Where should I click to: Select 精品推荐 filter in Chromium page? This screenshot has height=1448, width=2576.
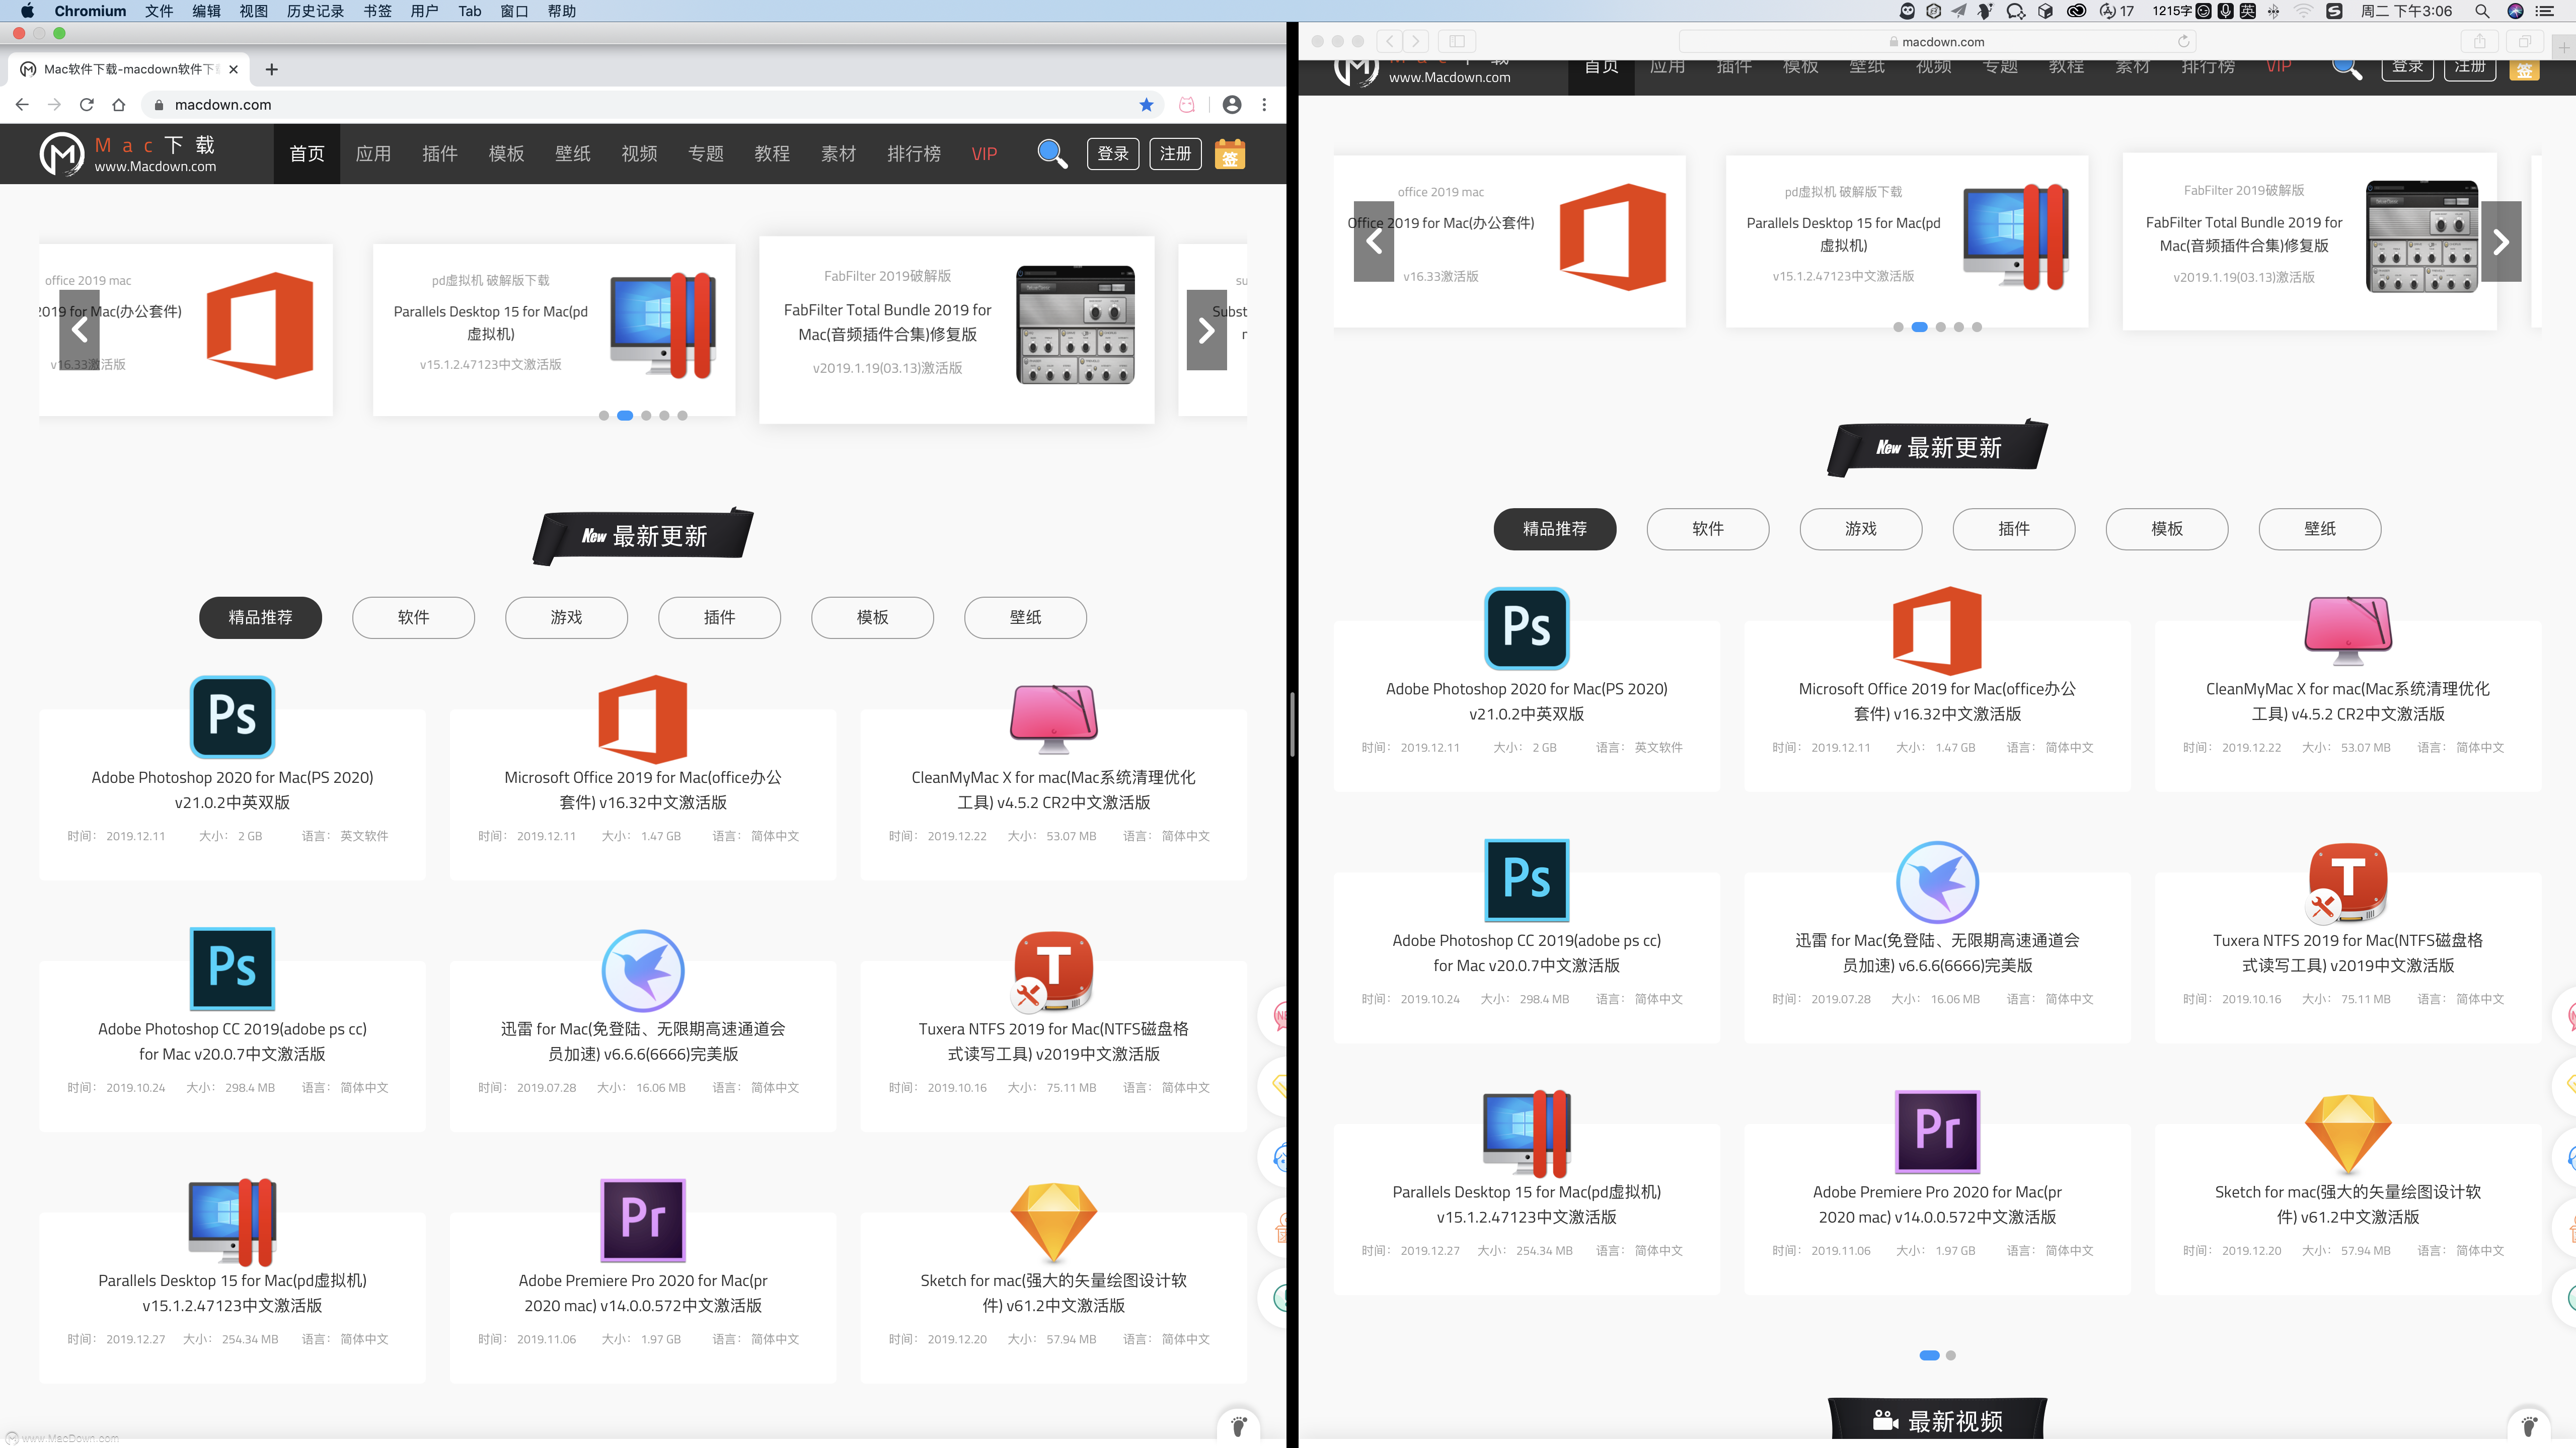pyautogui.click(x=260, y=617)
